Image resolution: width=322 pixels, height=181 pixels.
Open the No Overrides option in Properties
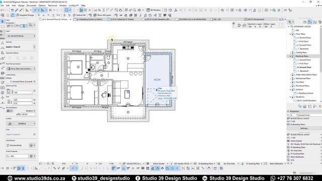[304, 151]
